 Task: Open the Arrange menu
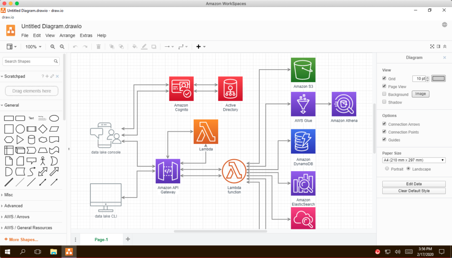pos(67,35)
